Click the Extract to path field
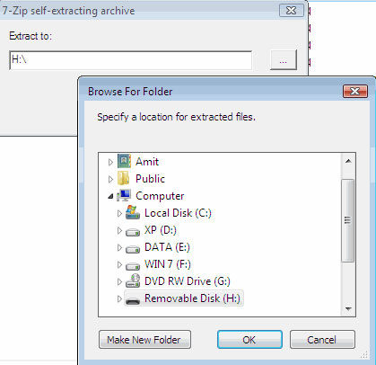376x365 pixels. click(131, 60)
